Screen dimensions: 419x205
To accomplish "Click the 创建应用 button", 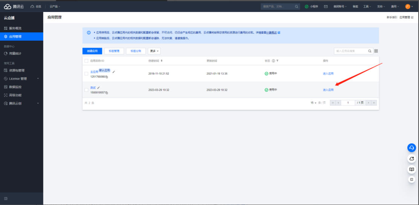I will [x=92, y=51].
